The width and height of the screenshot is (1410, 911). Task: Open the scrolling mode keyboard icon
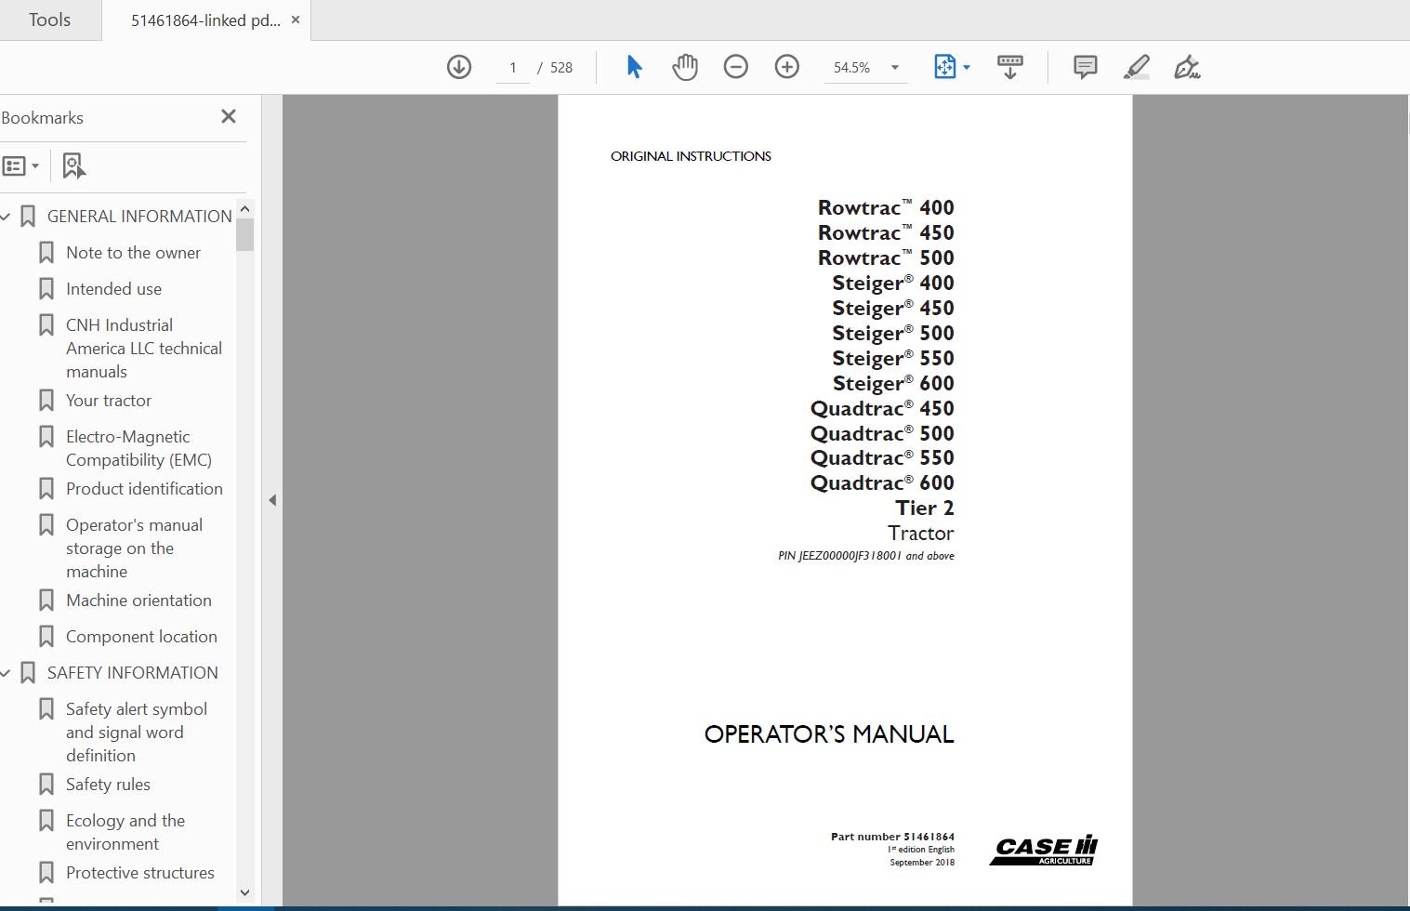1010,67
